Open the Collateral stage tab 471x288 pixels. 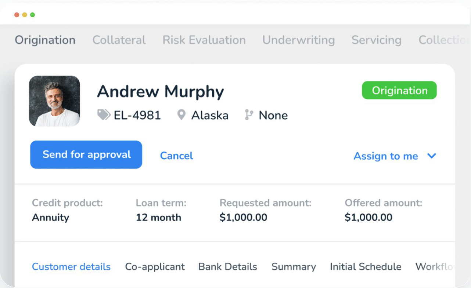pyautogui.click(x=119, y=40)
